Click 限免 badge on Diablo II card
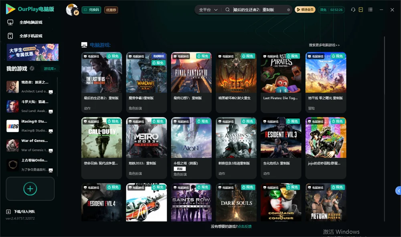Image resolution: width=401 pixels, height=237 pixels. point(248,56)
